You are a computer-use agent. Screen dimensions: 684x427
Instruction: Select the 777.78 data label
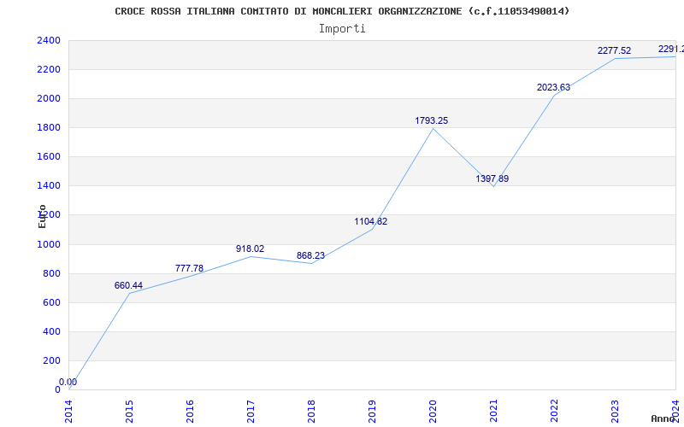tap(189, 268)
